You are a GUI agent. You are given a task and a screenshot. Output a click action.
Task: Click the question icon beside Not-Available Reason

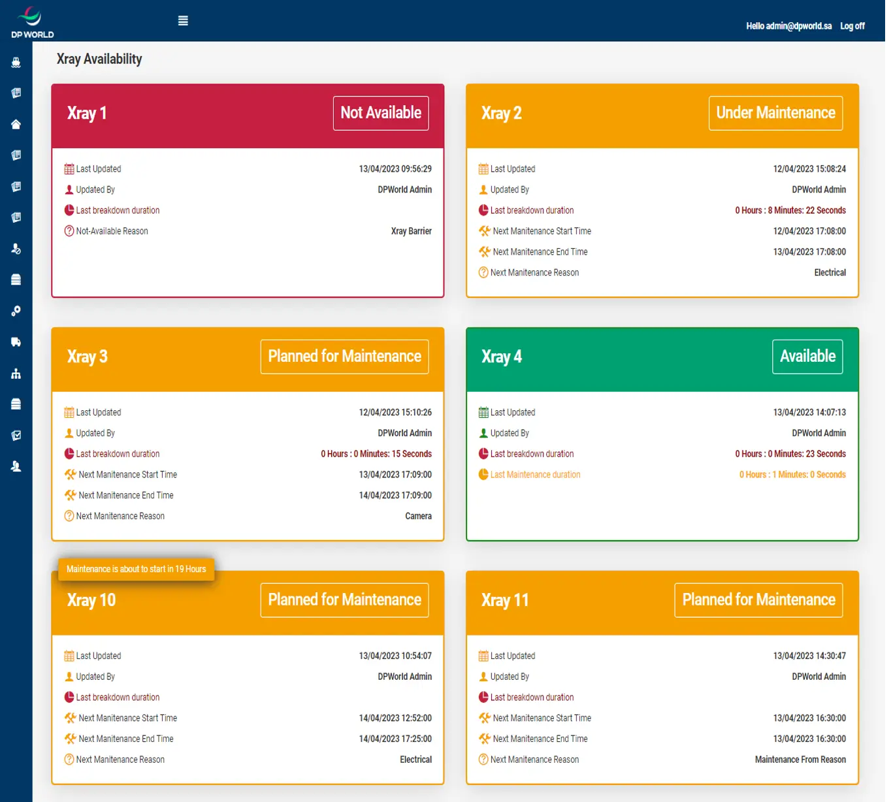(68, 231)
